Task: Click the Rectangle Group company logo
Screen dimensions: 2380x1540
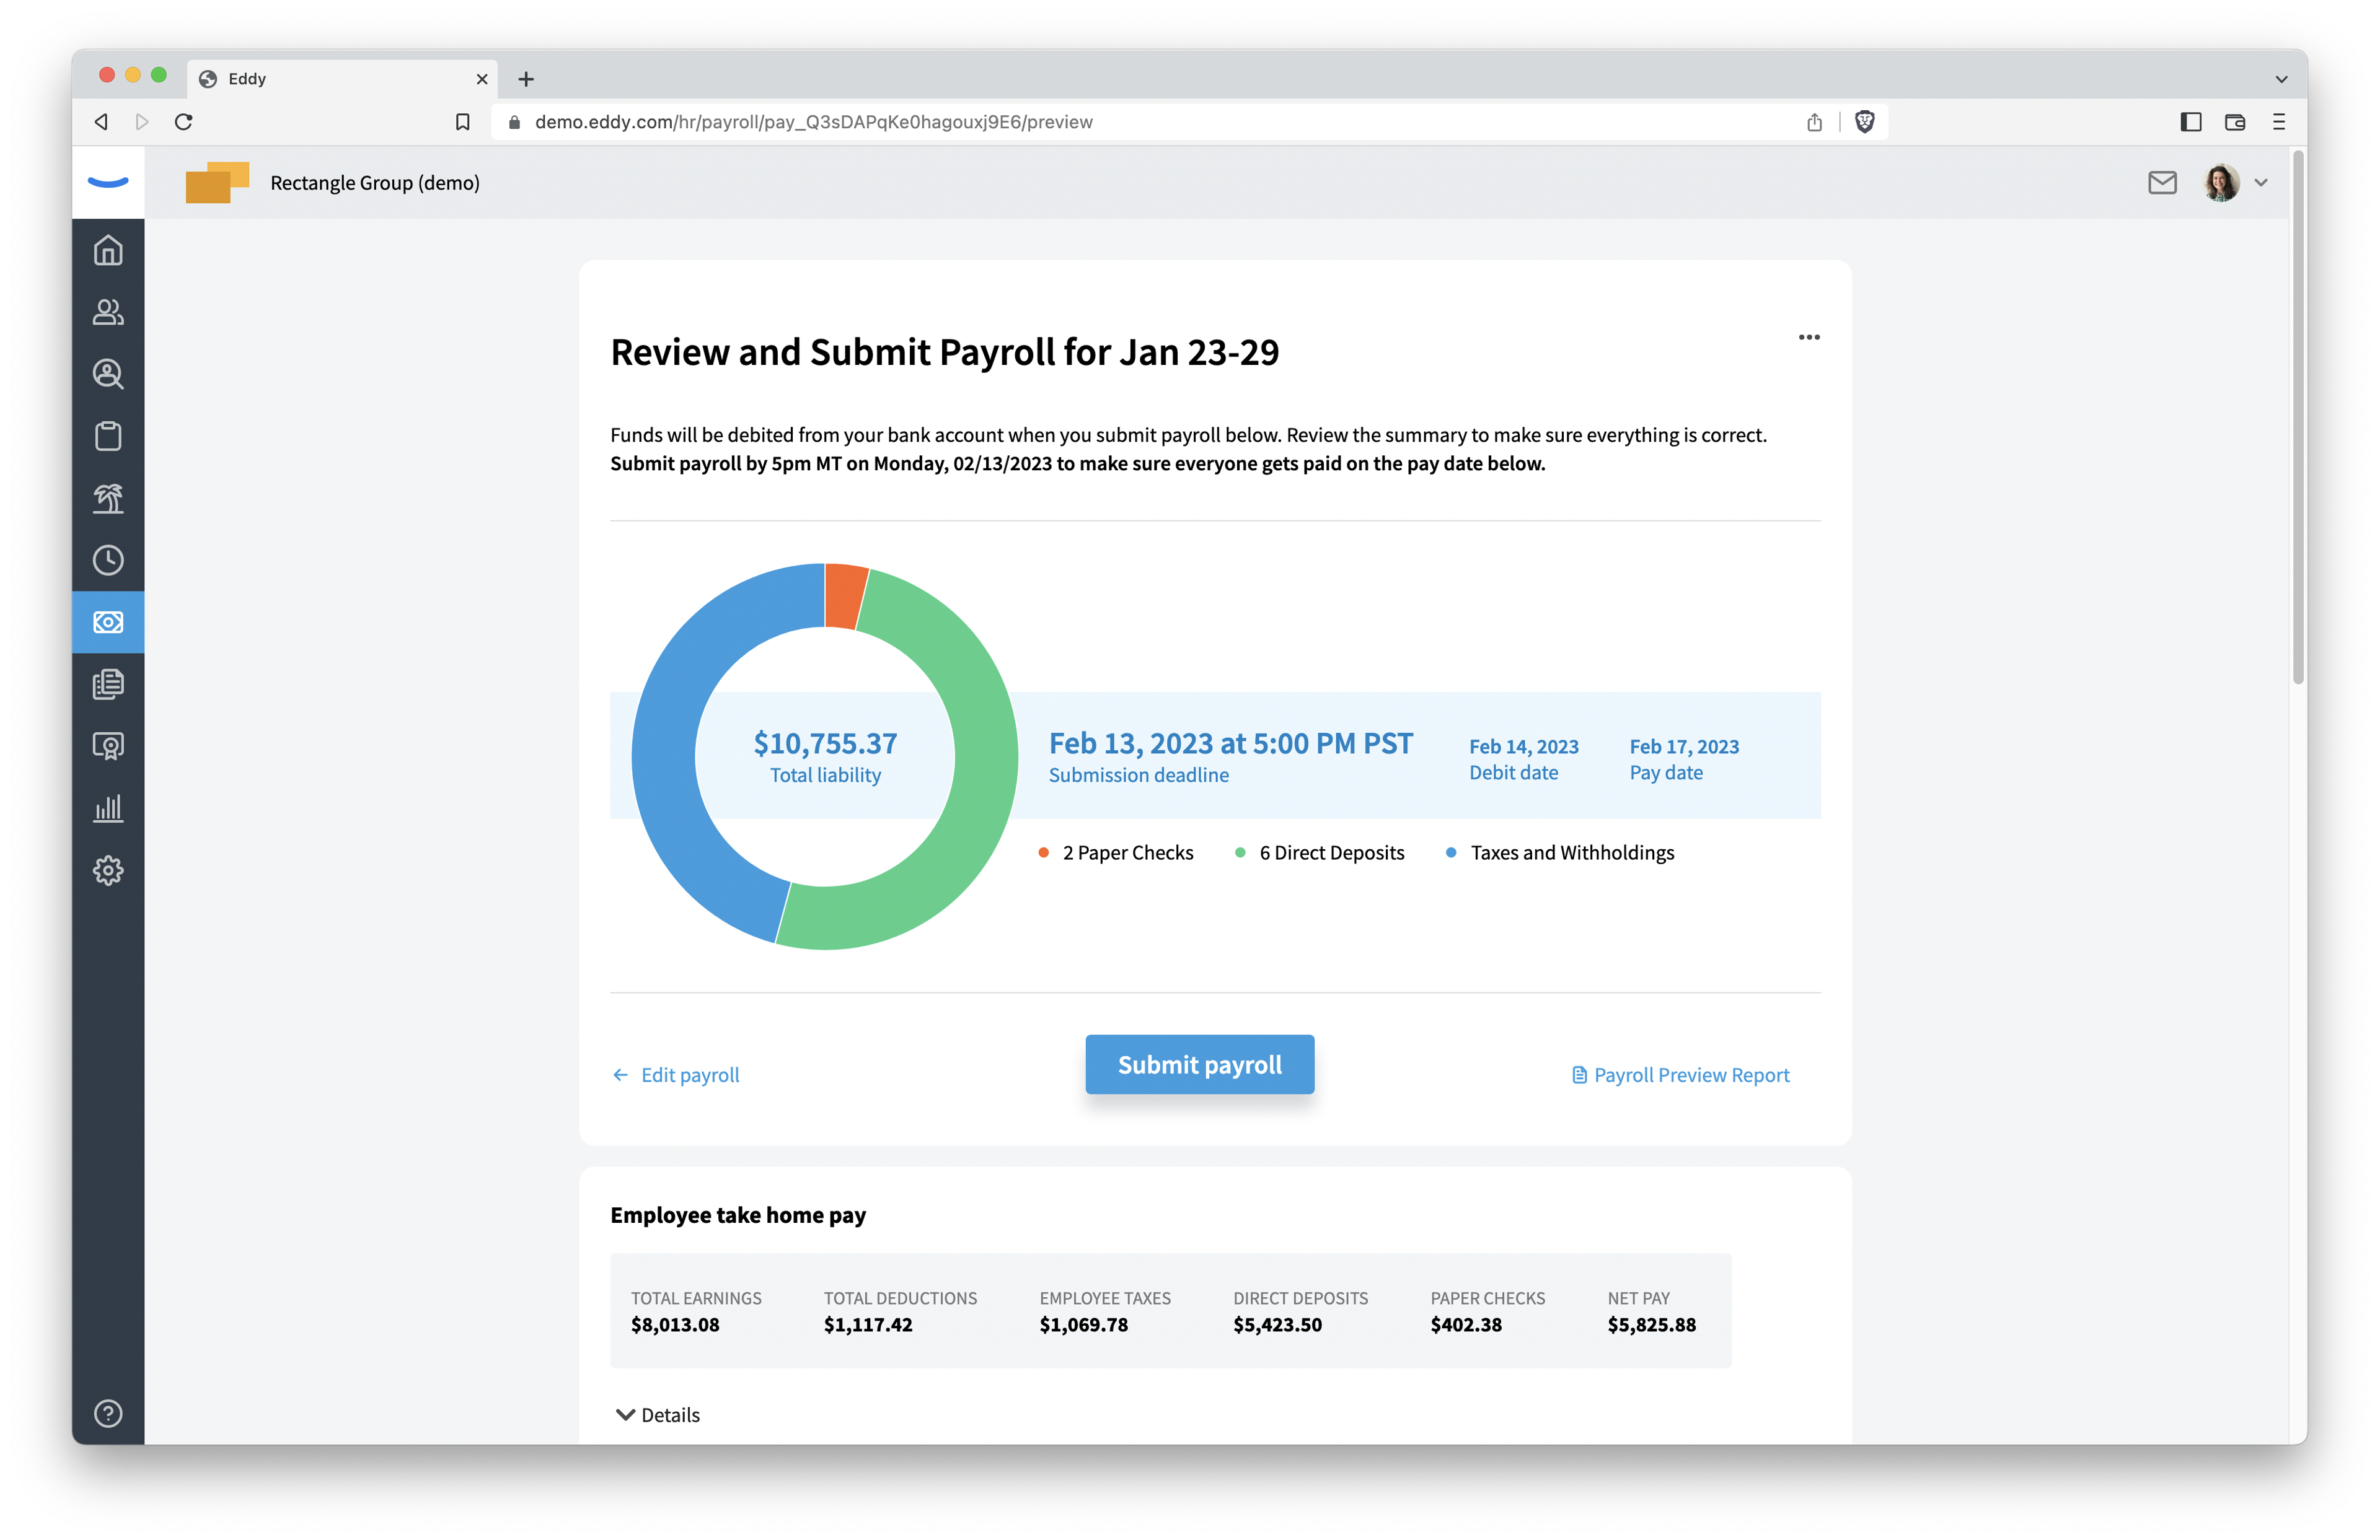Action: [217, 182]
